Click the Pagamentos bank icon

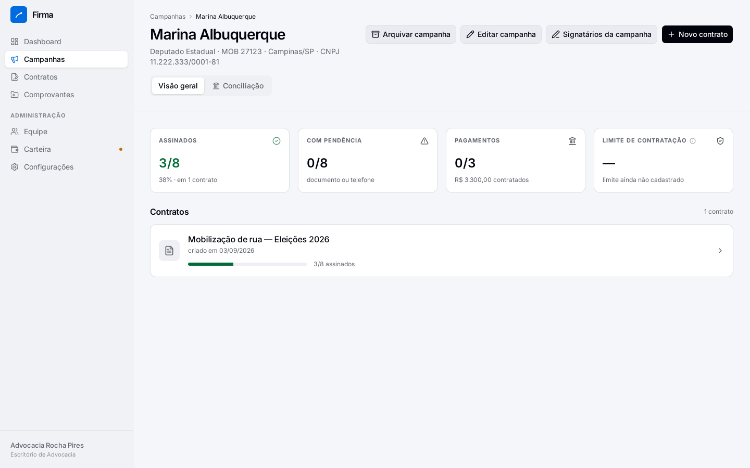tap(572, 141)
